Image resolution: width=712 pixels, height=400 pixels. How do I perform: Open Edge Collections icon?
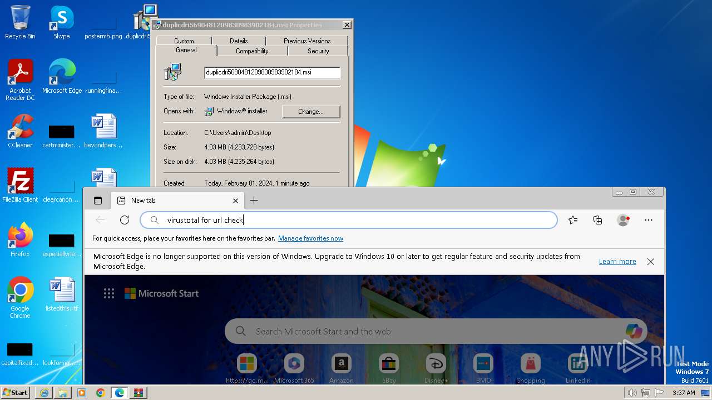click(597, 220)
